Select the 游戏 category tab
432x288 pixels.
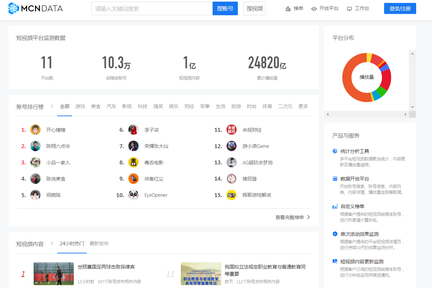click(80, 106)
